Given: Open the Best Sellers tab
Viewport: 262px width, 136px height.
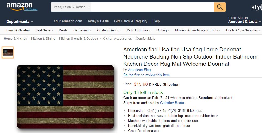Looking at the screenshot, I should pyautogui.click(x=44, y=30).
